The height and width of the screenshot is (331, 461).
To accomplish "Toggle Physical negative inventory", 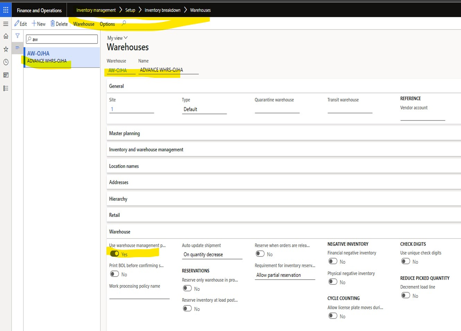I will (333, 282).
